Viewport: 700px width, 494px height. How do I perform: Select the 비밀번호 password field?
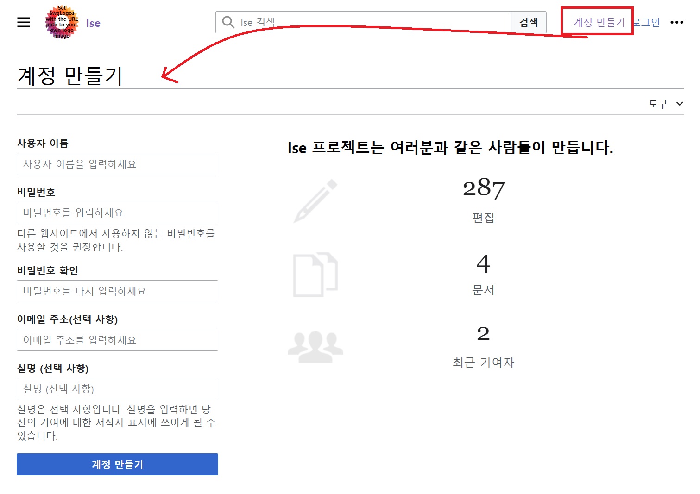[117, 213]
